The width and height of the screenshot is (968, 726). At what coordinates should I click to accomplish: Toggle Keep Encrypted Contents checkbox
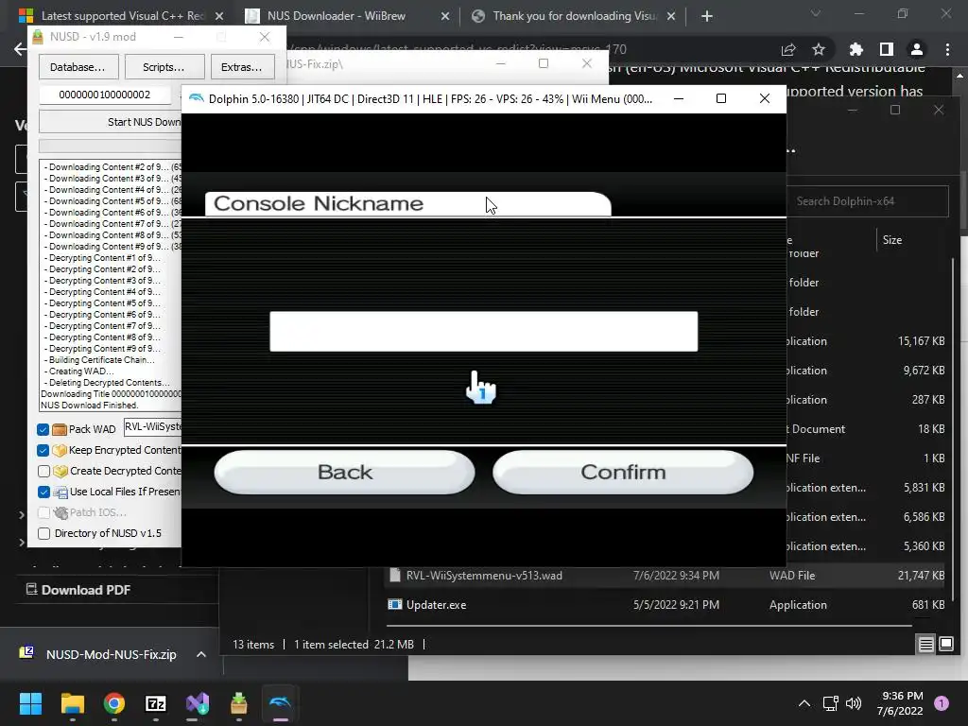[43, 450]
